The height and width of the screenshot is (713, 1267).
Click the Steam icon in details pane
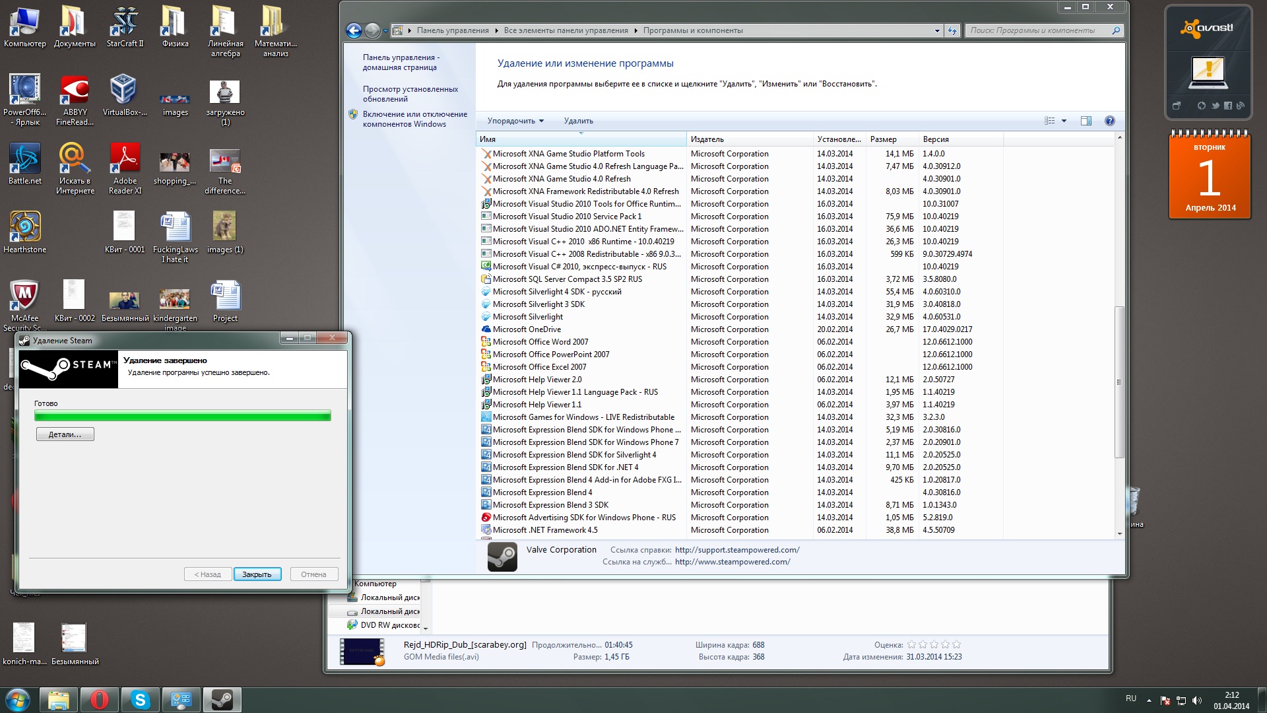(x=502, y=557)
